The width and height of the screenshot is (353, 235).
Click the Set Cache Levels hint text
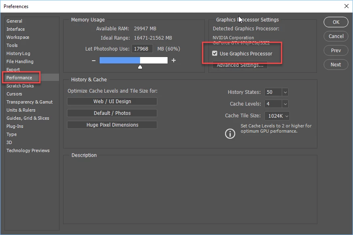pyautogui.click(x=276, y=128)
